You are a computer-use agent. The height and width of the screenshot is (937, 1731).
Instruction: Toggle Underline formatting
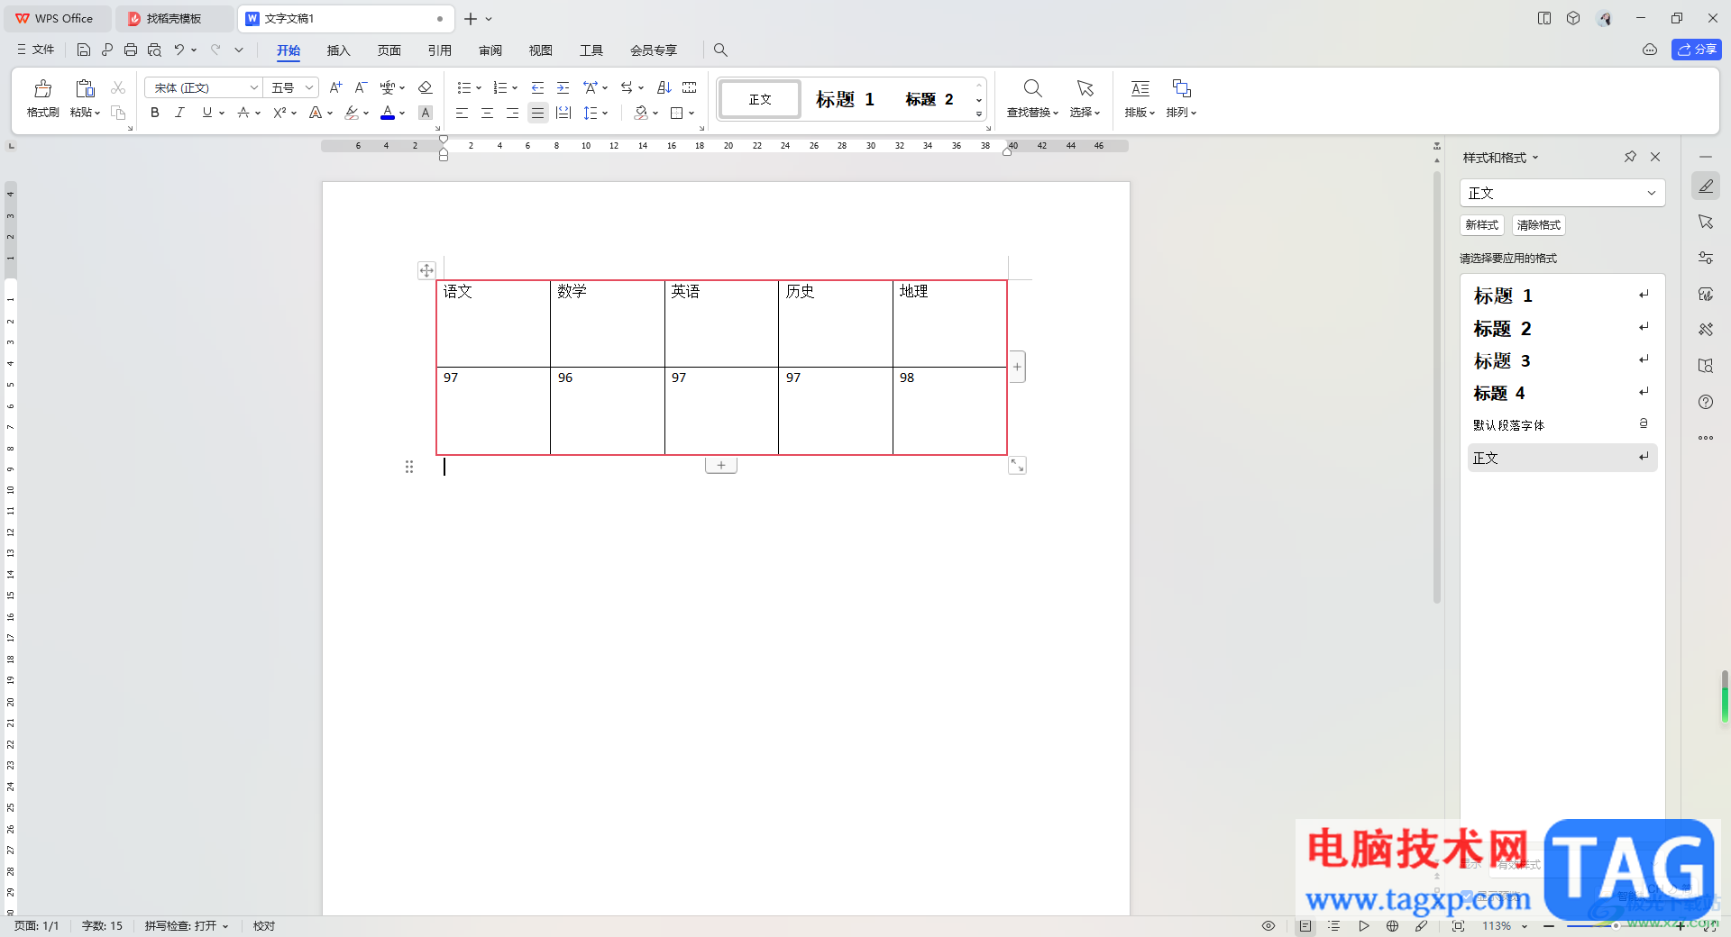coord(207,113)
